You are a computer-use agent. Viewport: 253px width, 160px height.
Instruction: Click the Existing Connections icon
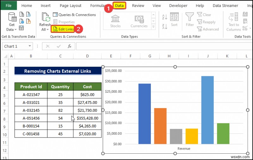click(28, 21)
